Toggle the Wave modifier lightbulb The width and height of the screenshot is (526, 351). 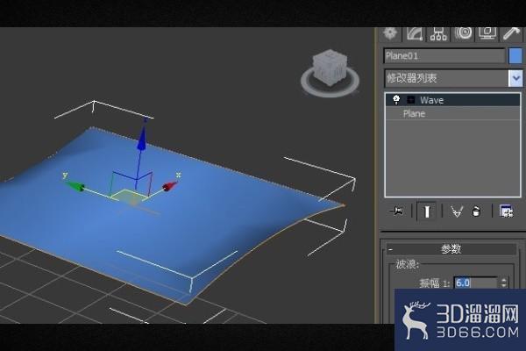[396, 100]
